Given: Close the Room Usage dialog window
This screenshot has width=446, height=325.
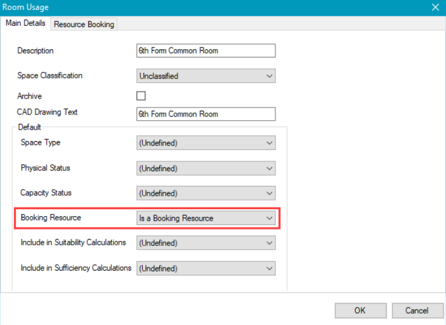Looking at the screenshot, I should pyautogui.click(x=435, y=8).
